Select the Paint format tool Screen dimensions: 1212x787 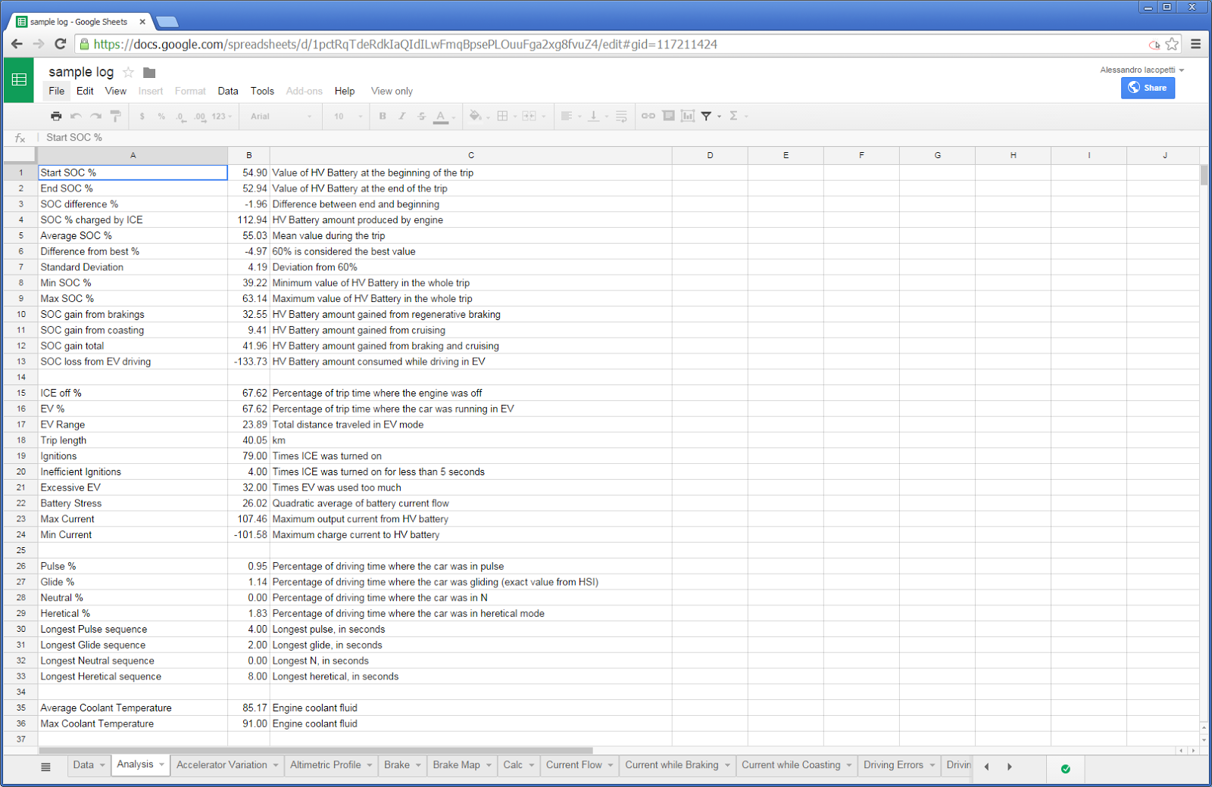(x=115, y=116)
